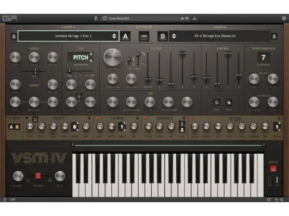Toggle the Chorus power LED
The height and width of the screenshot is (216, 289).
click(97, 118)
